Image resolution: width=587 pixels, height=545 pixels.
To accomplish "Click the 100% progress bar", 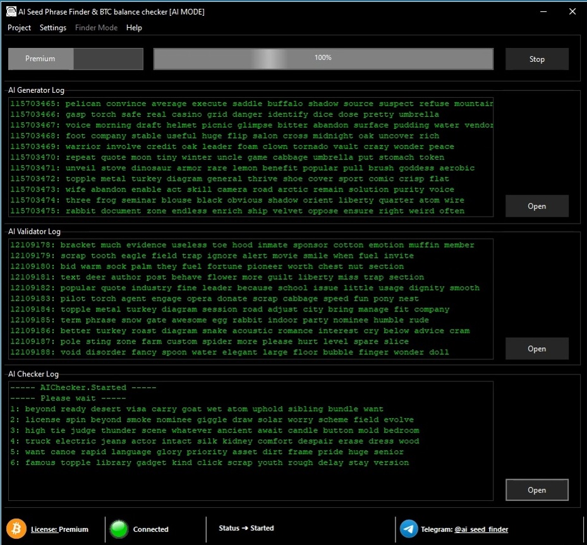I will coord(323,59).
